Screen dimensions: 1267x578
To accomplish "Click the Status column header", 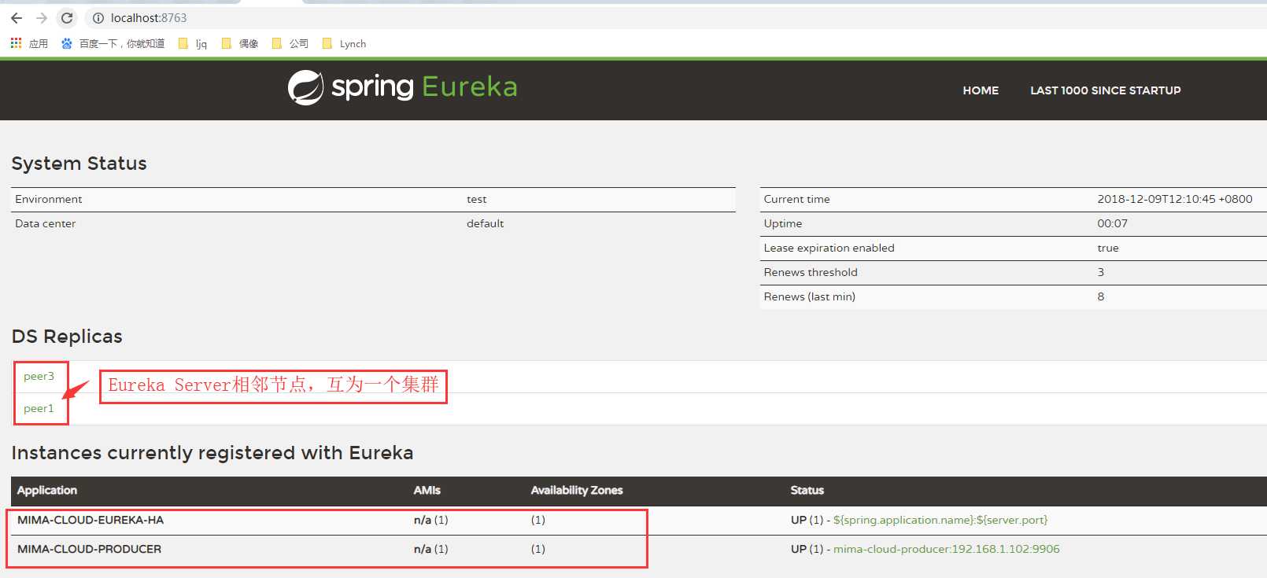I will pyautogui.click(x=807, y=490).
